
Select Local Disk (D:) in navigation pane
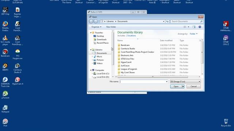103,77
